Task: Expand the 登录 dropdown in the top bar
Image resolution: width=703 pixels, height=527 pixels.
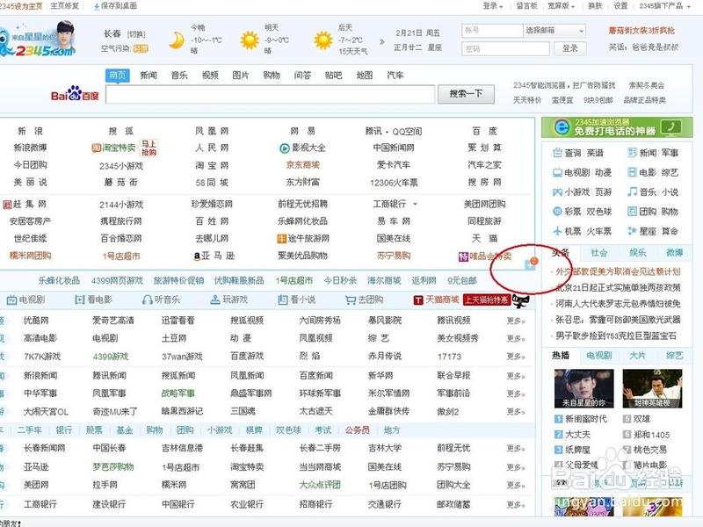Action: [x=493, y=6]
